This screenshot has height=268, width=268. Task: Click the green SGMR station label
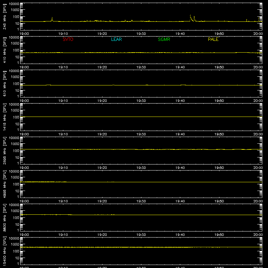coord(164,39)
